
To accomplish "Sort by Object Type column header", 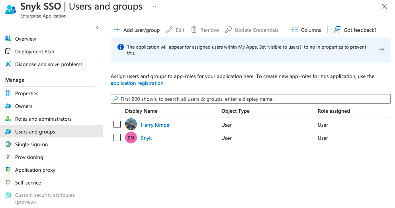I will click(236, 111).
